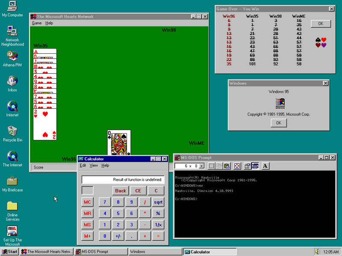The image size is (342, 256).
Task: Click the MR memory recall button
Action: pos(87,213)
